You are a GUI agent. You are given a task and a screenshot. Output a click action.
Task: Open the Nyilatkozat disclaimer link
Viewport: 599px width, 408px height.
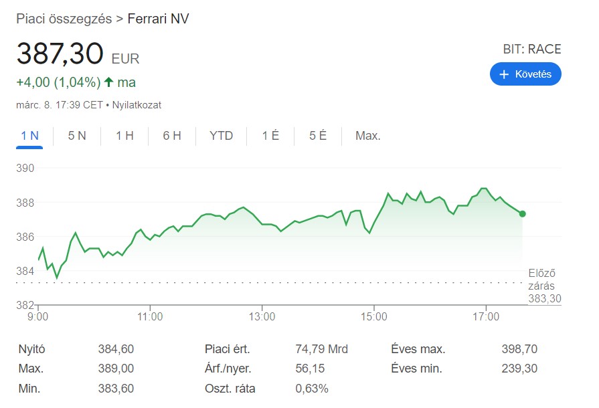pos(137,105)
